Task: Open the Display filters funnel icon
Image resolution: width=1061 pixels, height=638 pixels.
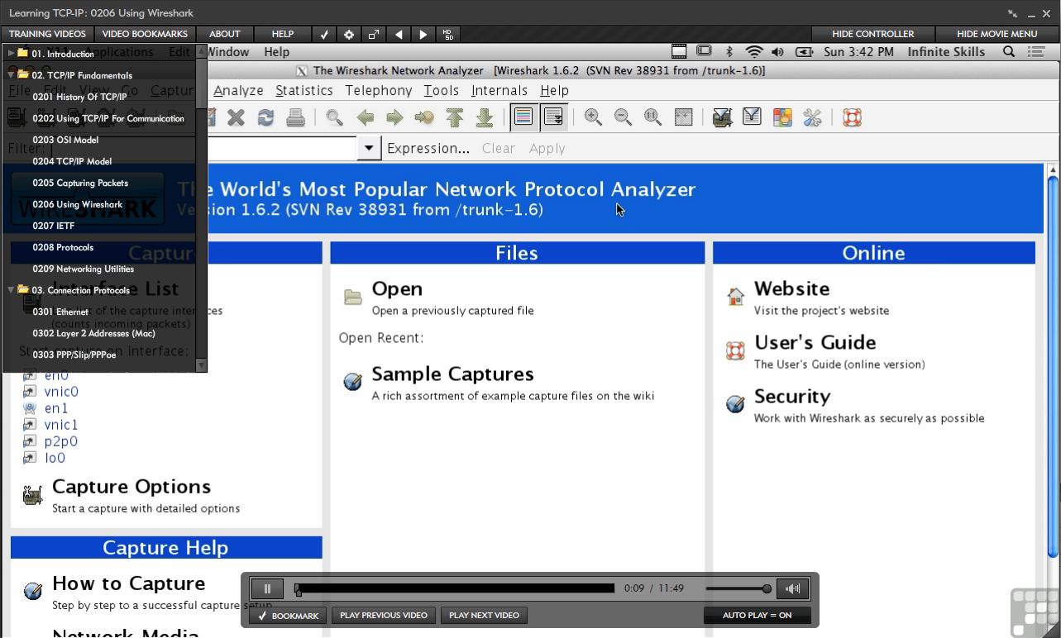Action: click(x=752, y=117)
